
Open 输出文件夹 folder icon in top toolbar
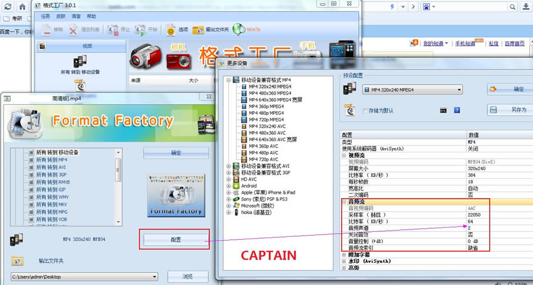click(x=198, y=30)
